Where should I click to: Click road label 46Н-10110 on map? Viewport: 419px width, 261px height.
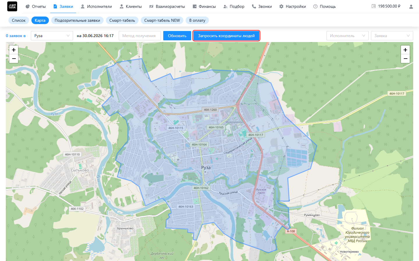click(x=72, y=155)
